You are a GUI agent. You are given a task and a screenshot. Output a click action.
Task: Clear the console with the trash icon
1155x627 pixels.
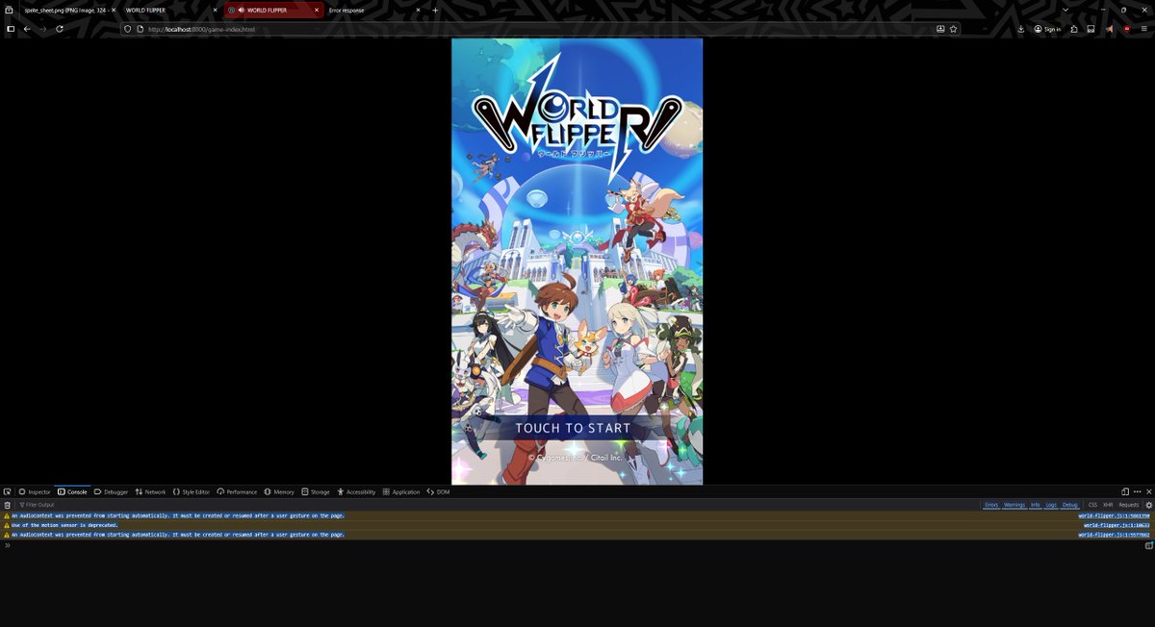7,505
